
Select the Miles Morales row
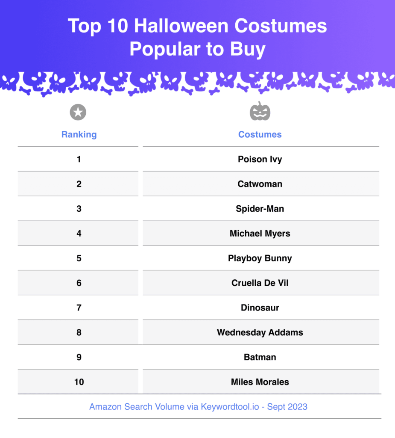199,382
